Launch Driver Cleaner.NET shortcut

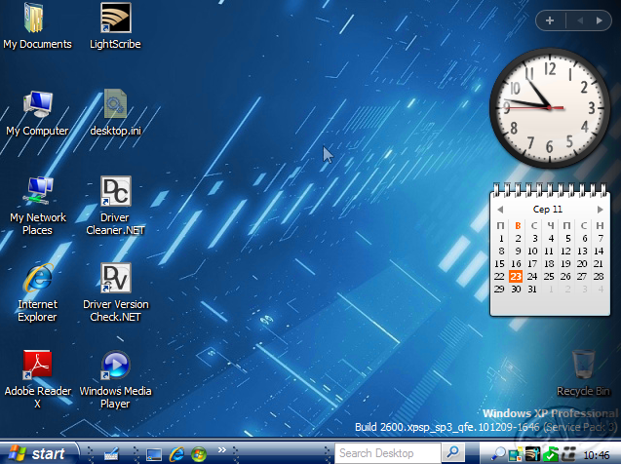point(115,206)
